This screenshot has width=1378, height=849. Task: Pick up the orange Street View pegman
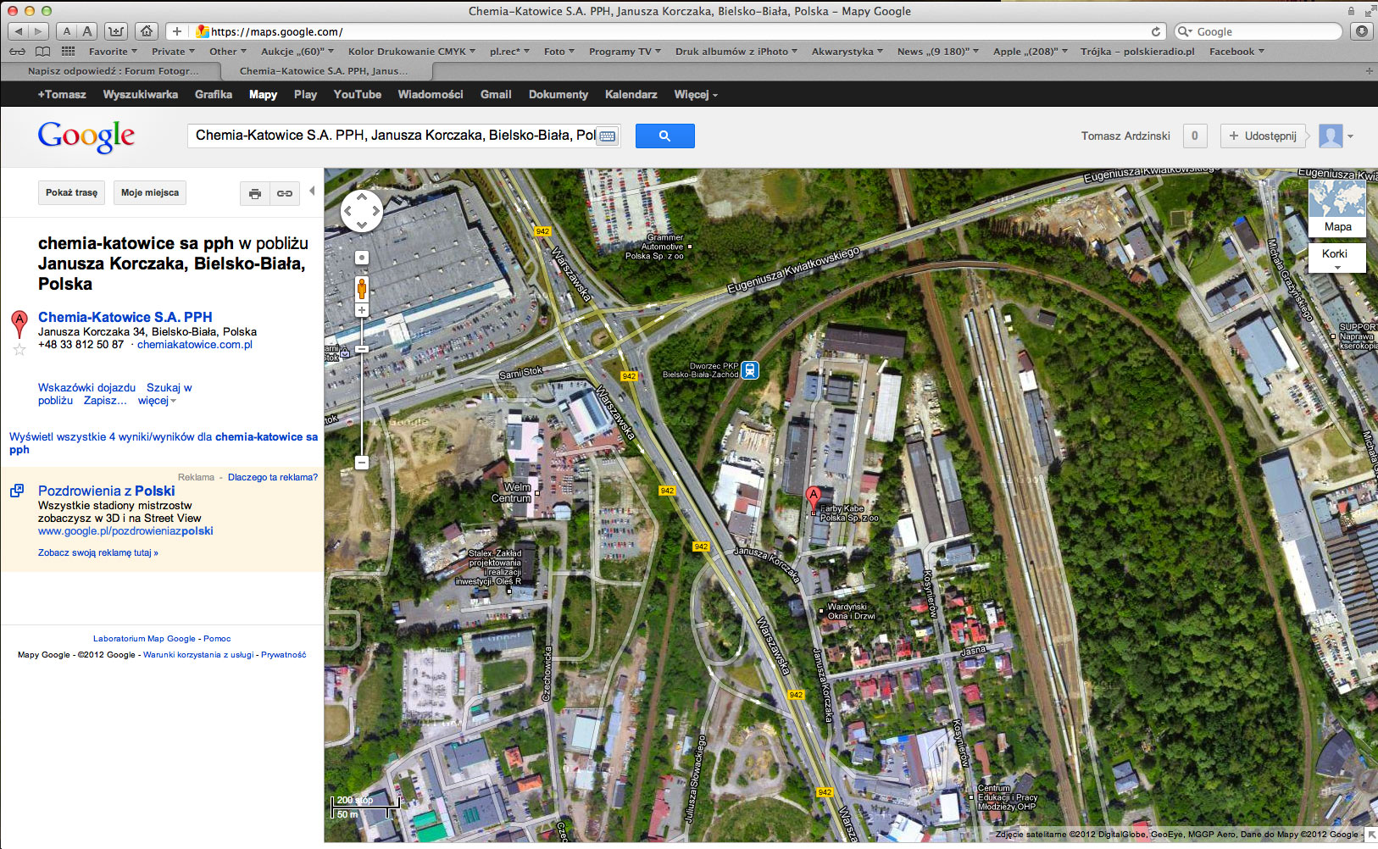[362, 288]
